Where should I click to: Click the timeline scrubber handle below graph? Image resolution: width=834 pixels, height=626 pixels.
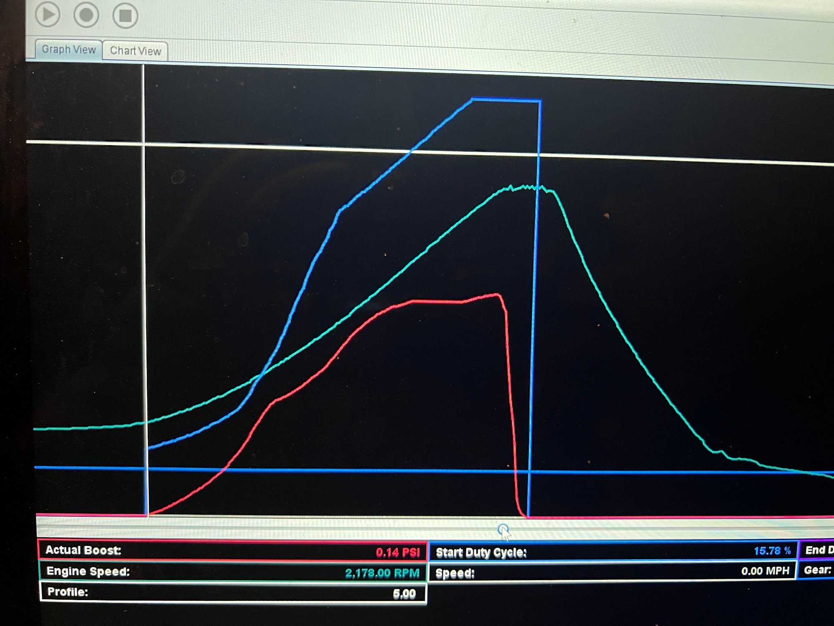tap(503, 530)
